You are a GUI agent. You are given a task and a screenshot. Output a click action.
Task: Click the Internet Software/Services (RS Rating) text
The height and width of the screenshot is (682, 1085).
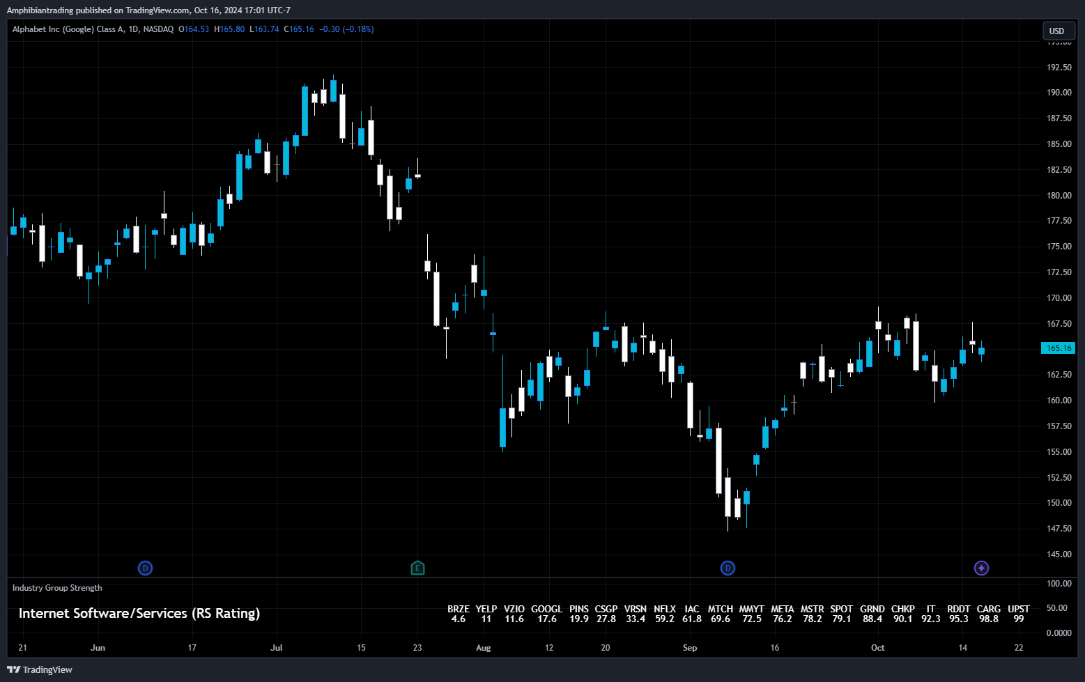[139, 613]
